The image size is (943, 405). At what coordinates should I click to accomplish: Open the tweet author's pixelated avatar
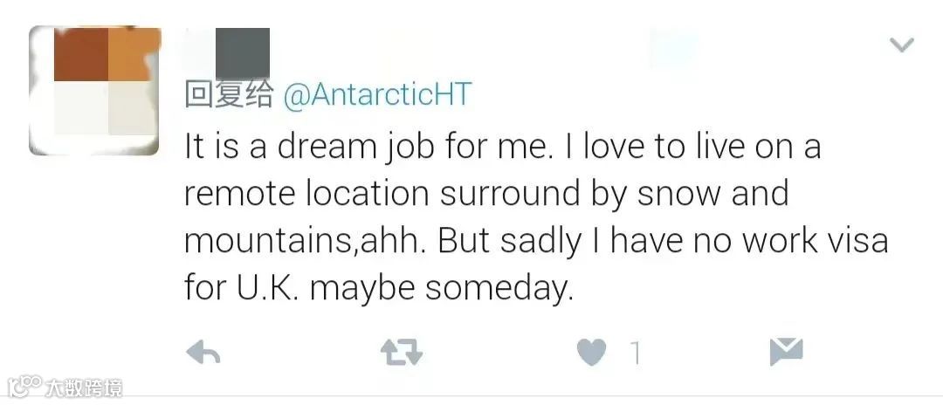pyautogui.click(x=94, y=90)
